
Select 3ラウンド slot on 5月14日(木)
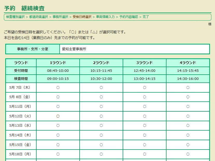pos(144,135)
